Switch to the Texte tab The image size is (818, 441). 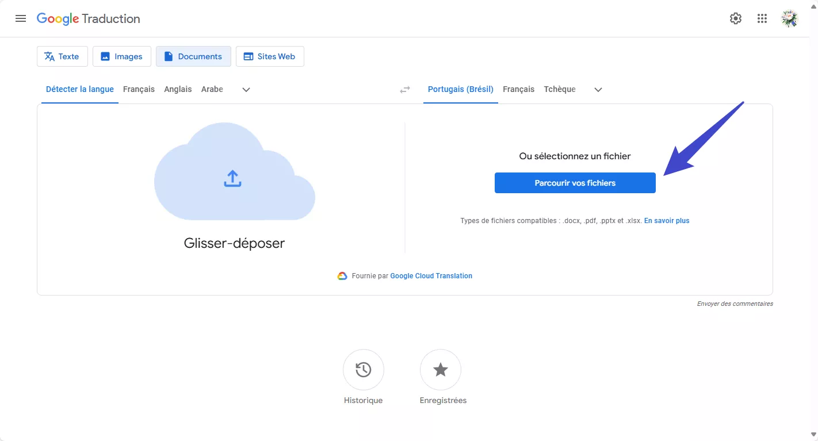62,56
